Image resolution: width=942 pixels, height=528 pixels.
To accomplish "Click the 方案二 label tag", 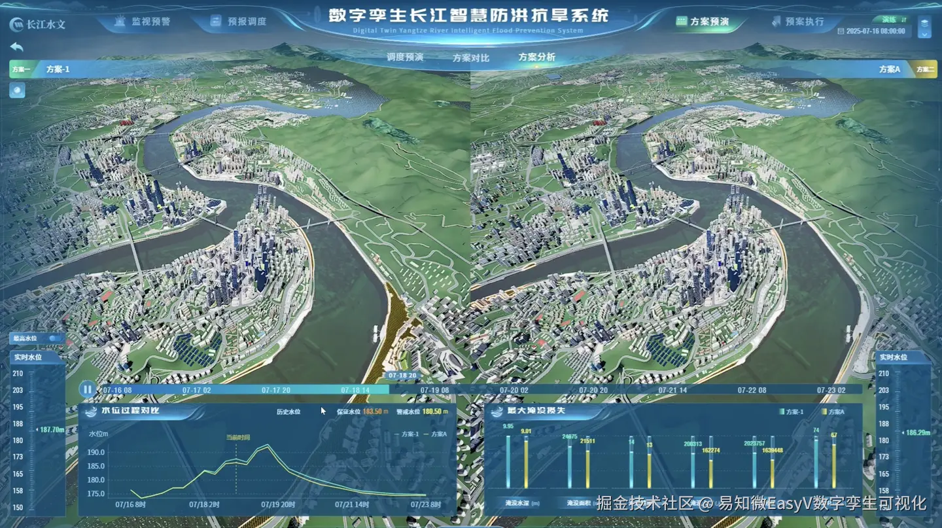I will tap(925, 69).
